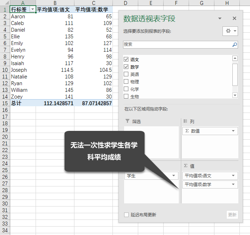Tick the 化学 field checkbox
This screenshot has height=235, width=250.
126,89
